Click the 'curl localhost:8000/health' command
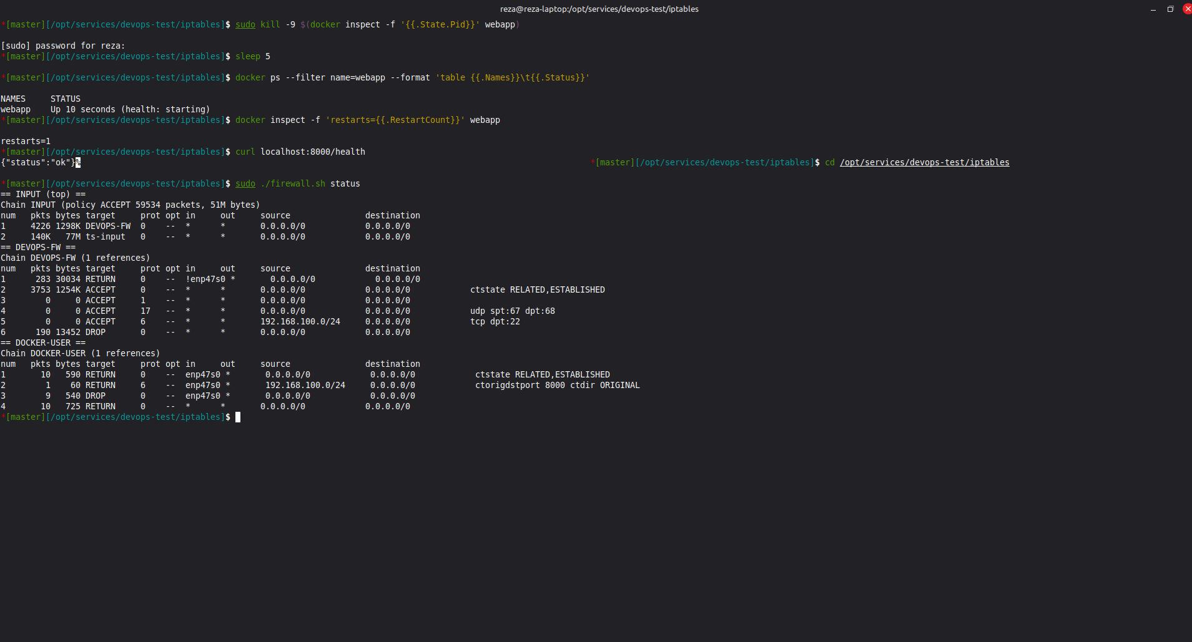Image resolution: width=1192 pixels, height=642 pixels. tap(300, 152)
